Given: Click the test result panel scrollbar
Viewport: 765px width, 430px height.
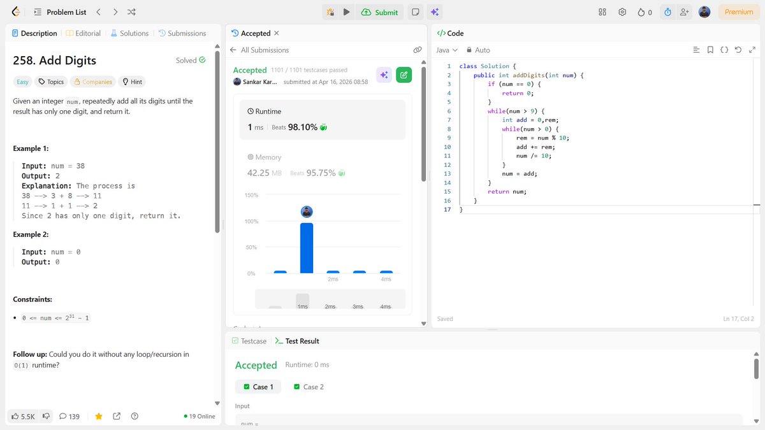Looking at the screenshot, I should pyautogui.click(x=756, y=368).
